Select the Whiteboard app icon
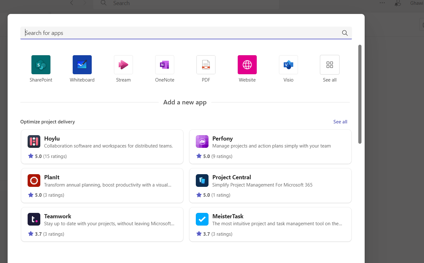424x263 pixels. tap(82, 65)
